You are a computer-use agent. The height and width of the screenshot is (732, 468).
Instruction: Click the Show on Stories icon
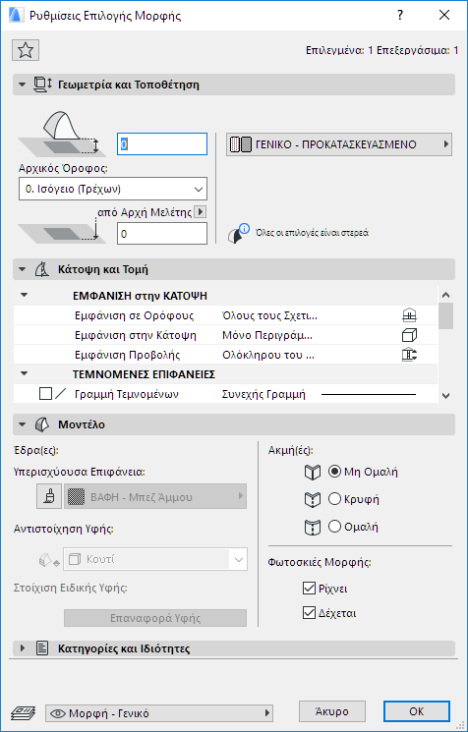pos(409,316)
